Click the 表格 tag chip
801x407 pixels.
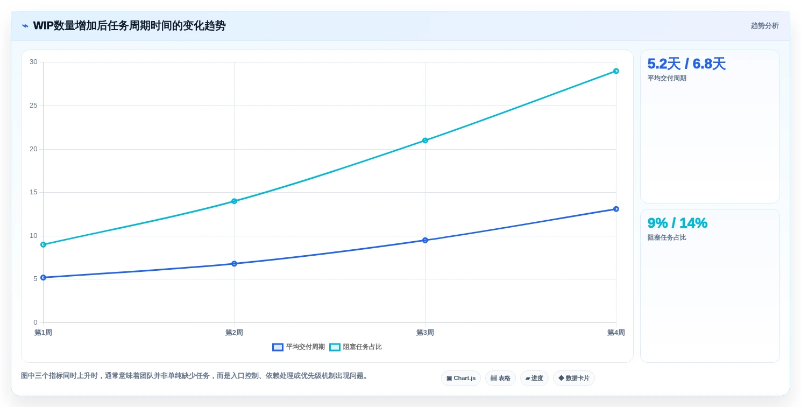500,378
